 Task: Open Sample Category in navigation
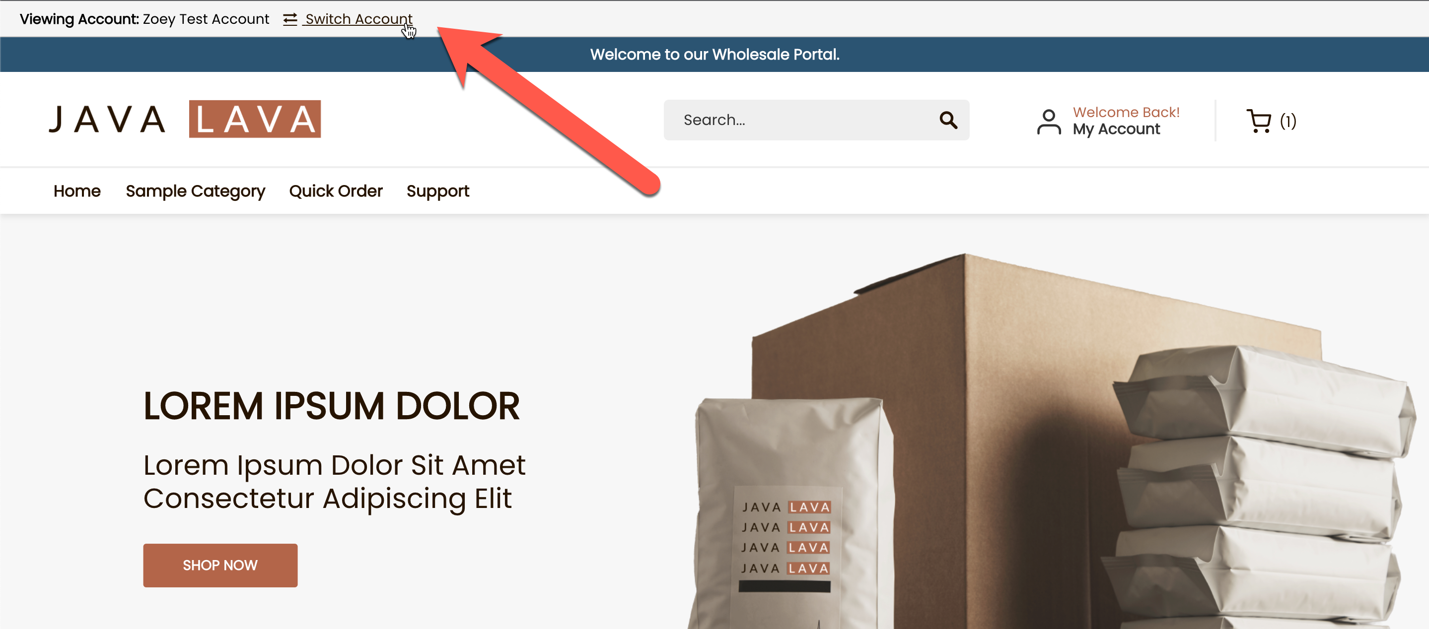pyautogui.click(x=195, y=191)
